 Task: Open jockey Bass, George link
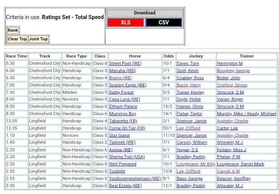[x=190, y=178]
